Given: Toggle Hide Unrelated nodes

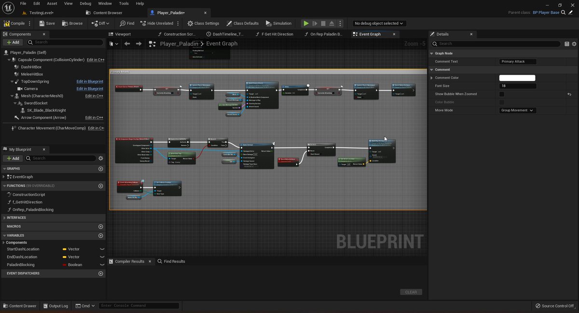Looking at the screenshot, I should [x=156, y=23].
